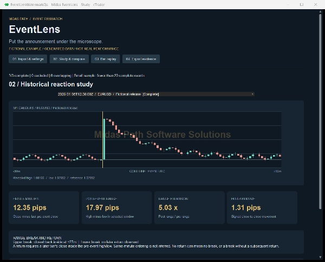Click the scrollbar up arrow
The image size is (325, 262).
click(320, 12)
